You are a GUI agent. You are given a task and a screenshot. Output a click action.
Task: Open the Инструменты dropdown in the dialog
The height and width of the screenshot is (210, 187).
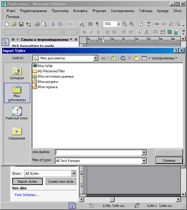(164, 58)
